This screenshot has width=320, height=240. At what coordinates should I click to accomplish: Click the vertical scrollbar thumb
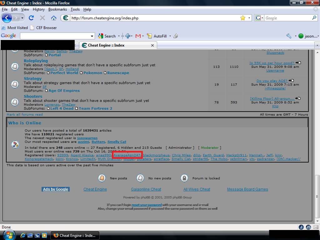coord(317,196)
